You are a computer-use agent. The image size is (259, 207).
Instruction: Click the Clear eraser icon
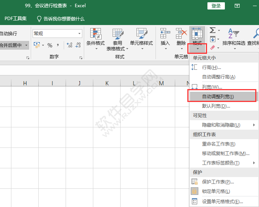coord(213,47)
